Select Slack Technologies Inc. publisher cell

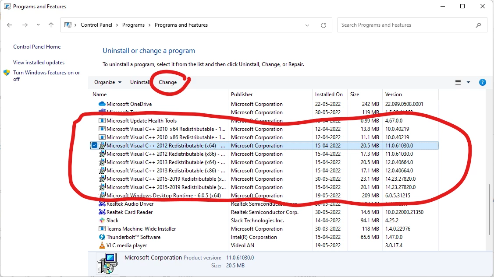257,221
